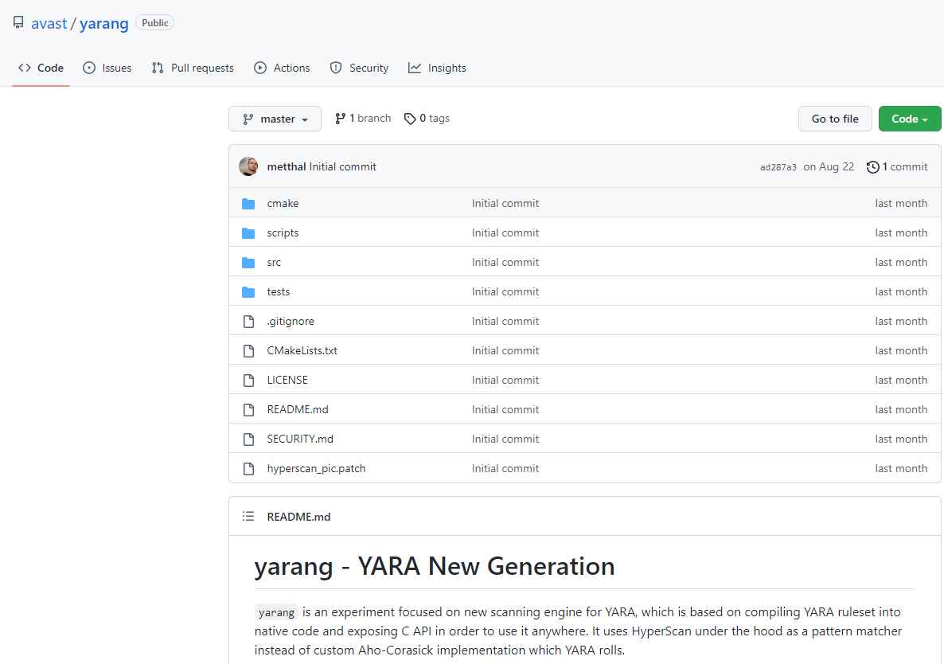Click the commit hash ad287a3
This screenshot has height=664, width=944.
778,166
